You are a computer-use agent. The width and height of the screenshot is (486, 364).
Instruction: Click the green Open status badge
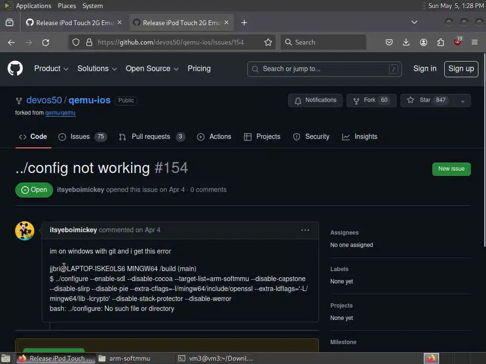click(x=34, y=190)
